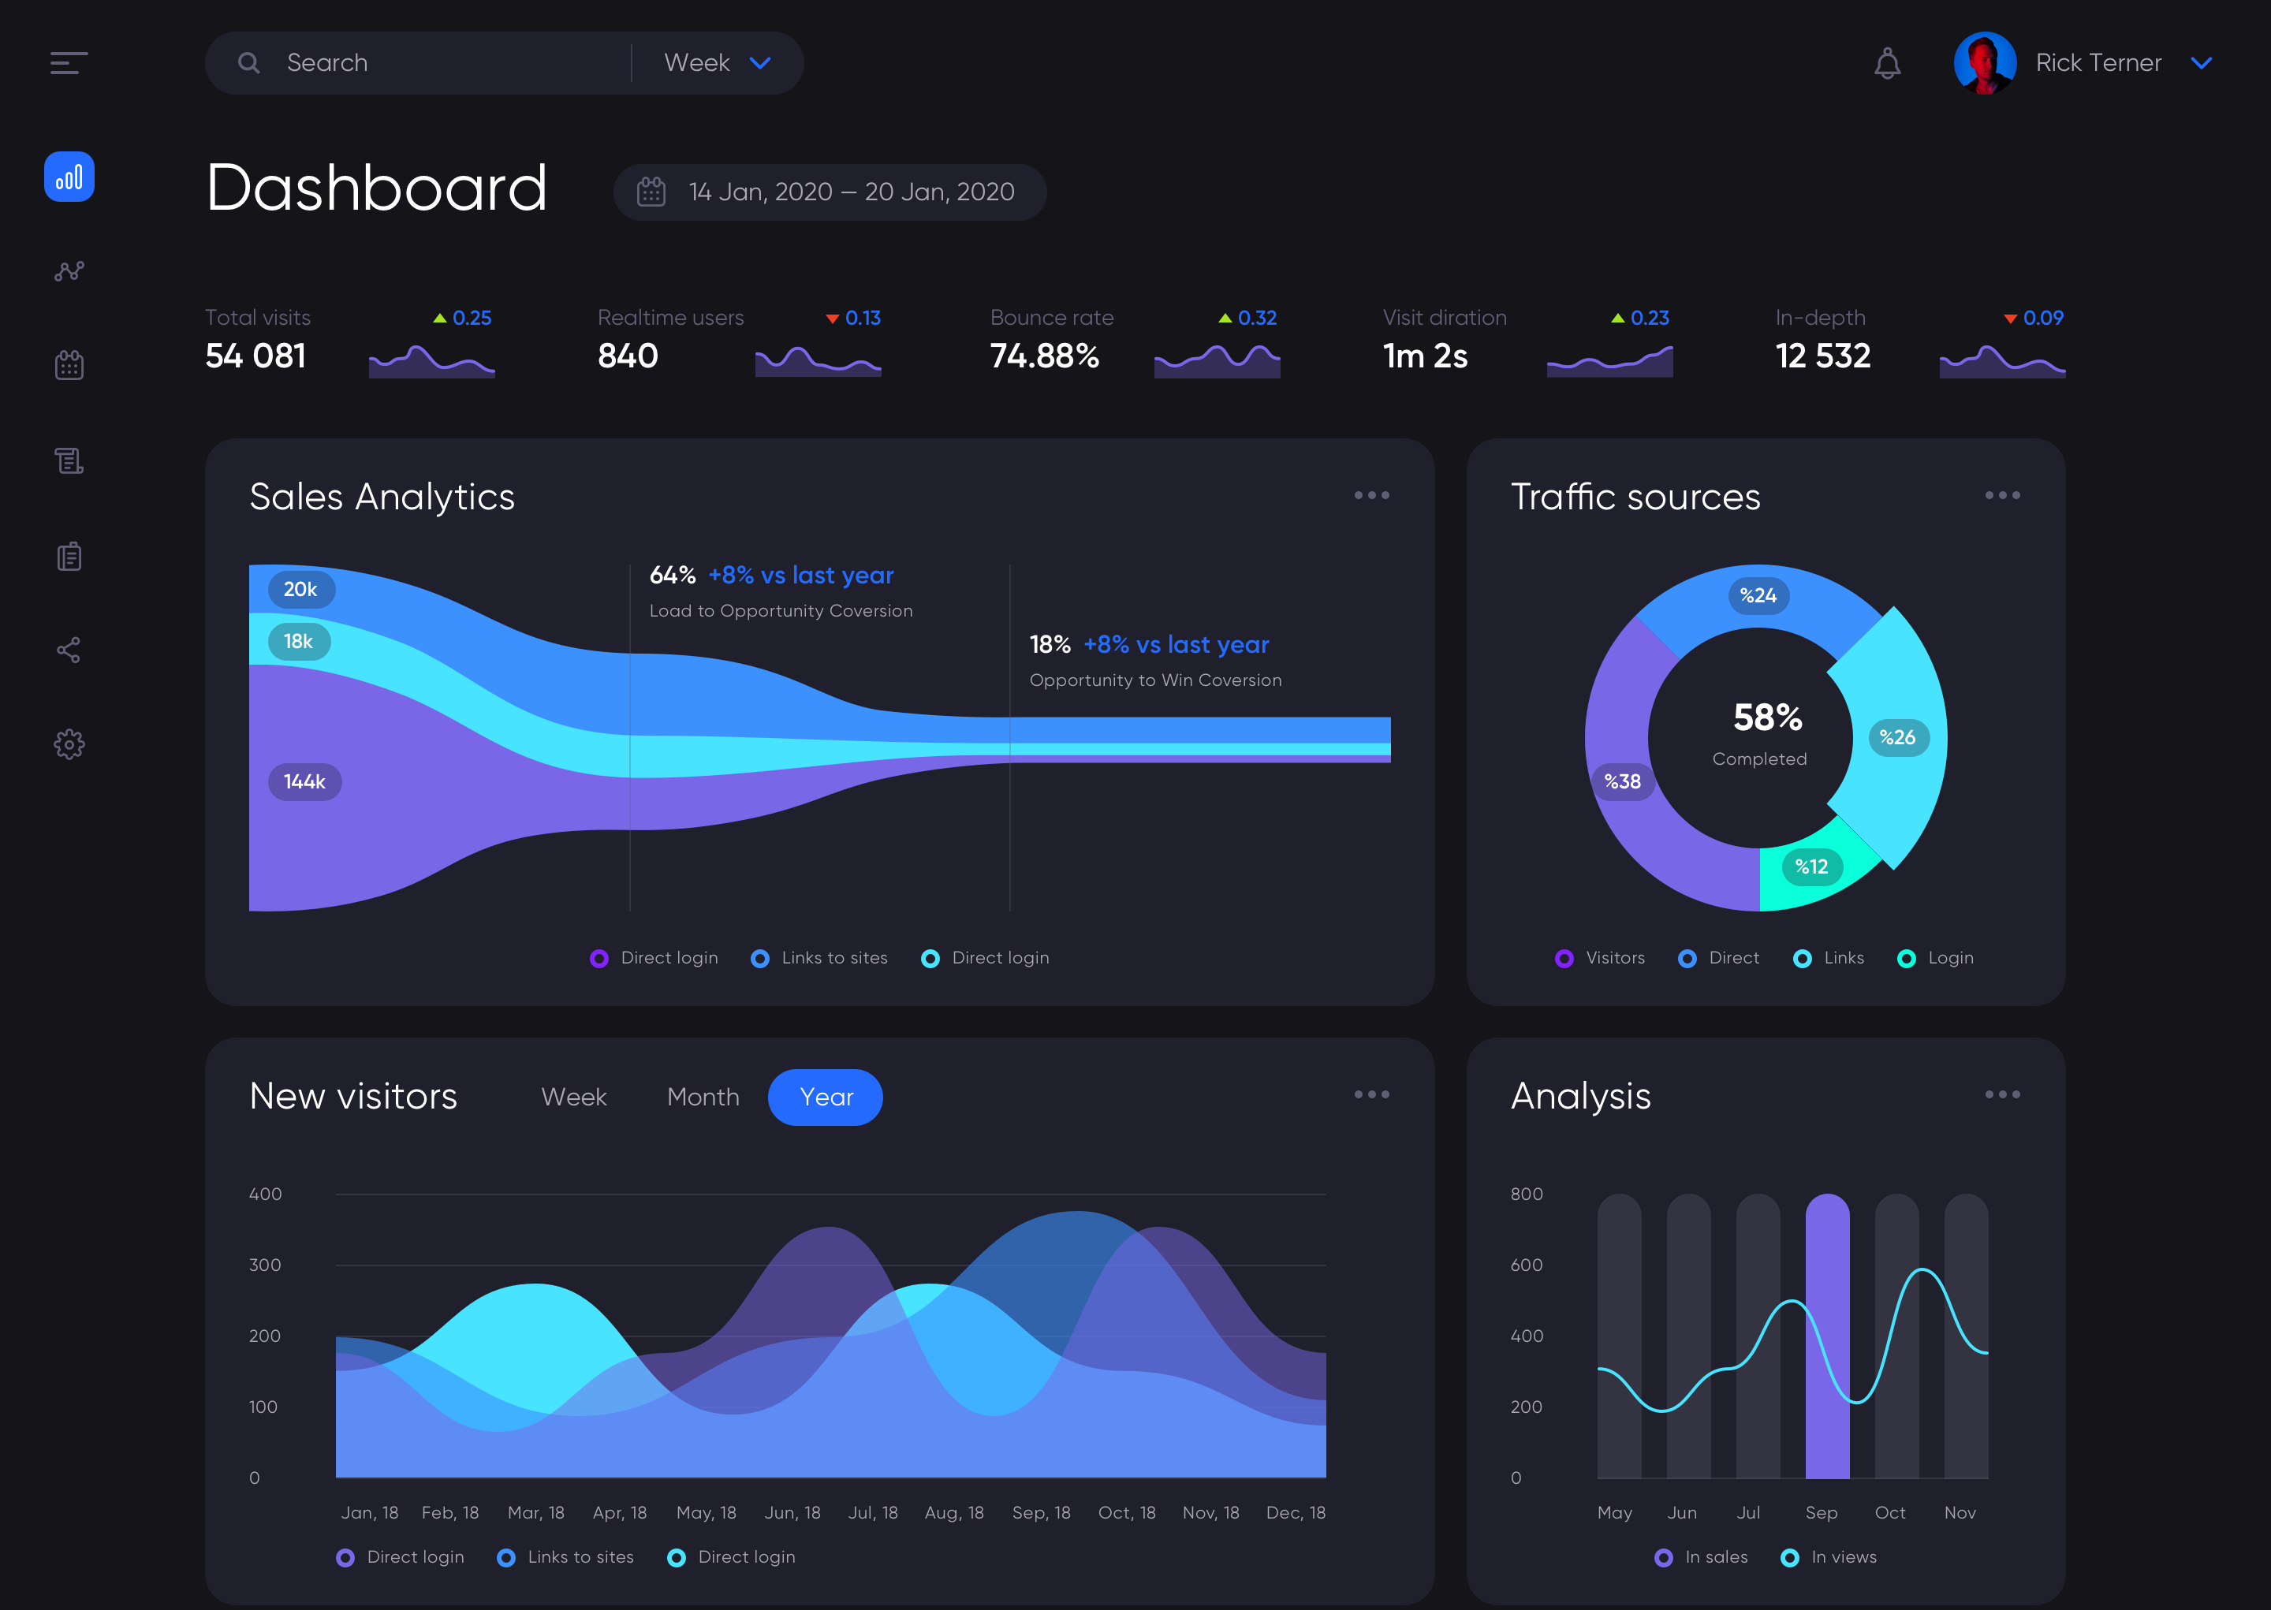The image size is (2271, 1610).
Task: Click the hamburger menu icon
Action: [x=69, y=63]
